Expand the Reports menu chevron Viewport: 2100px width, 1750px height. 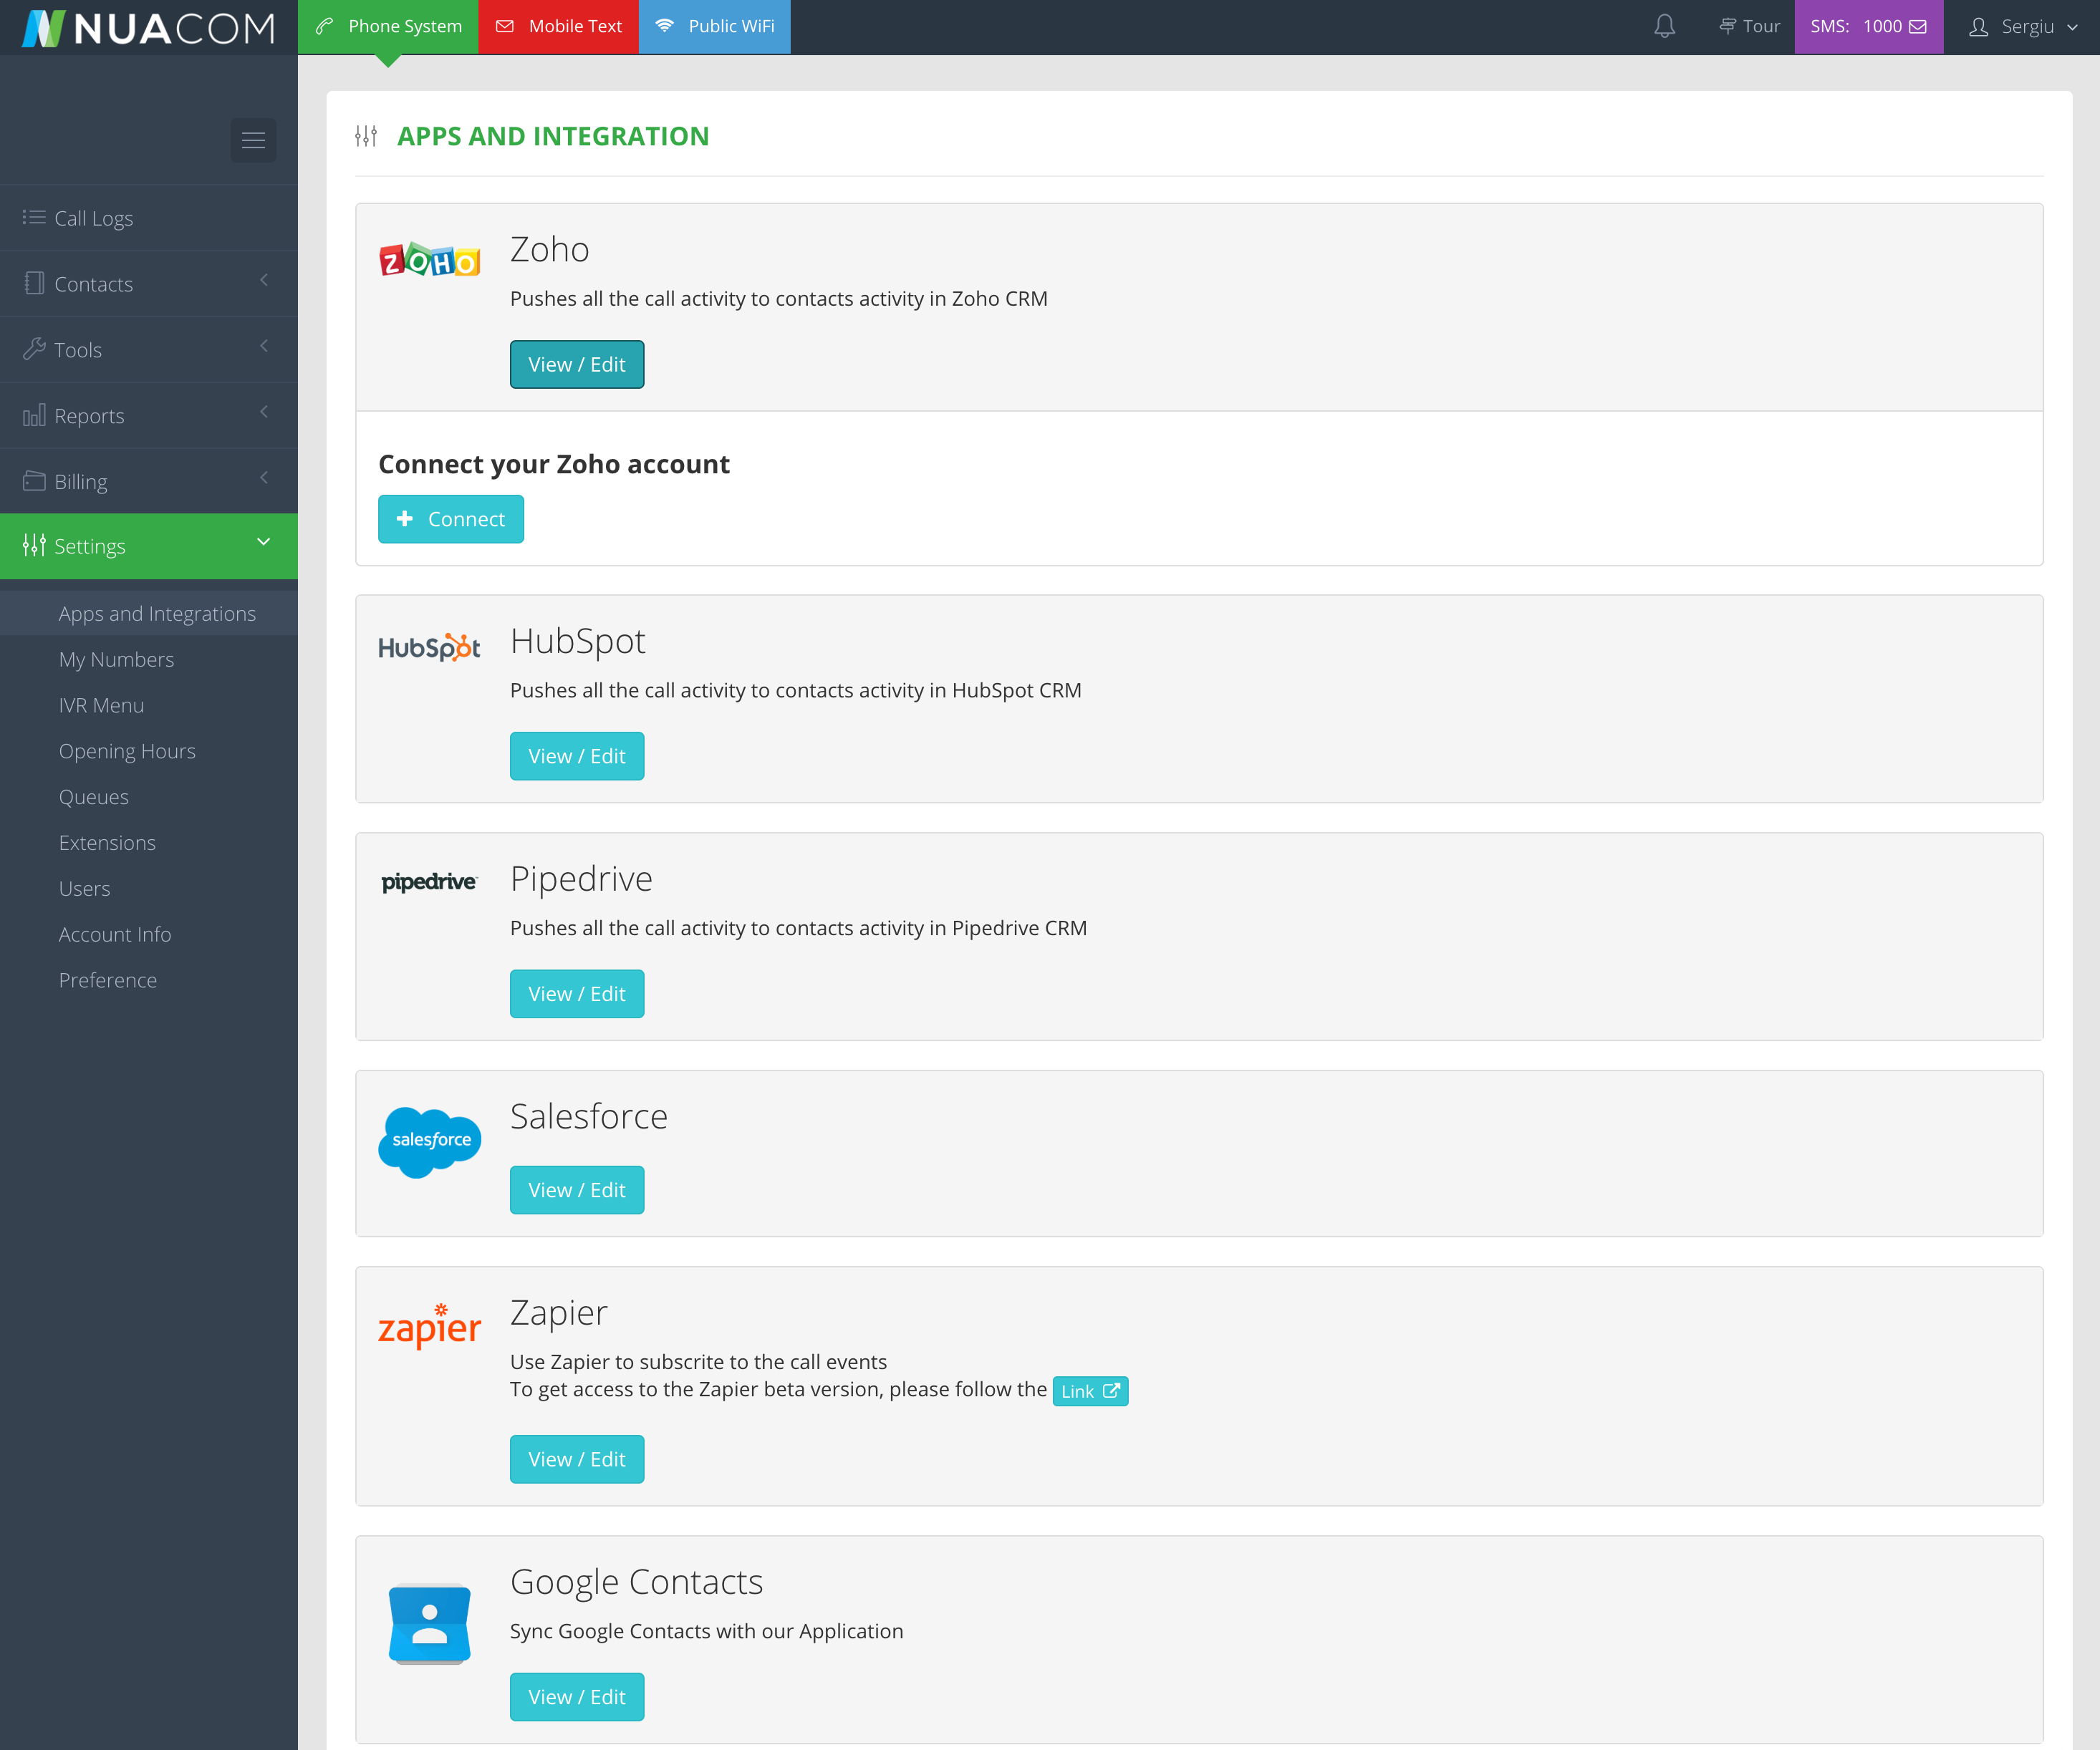click(264, 413)
